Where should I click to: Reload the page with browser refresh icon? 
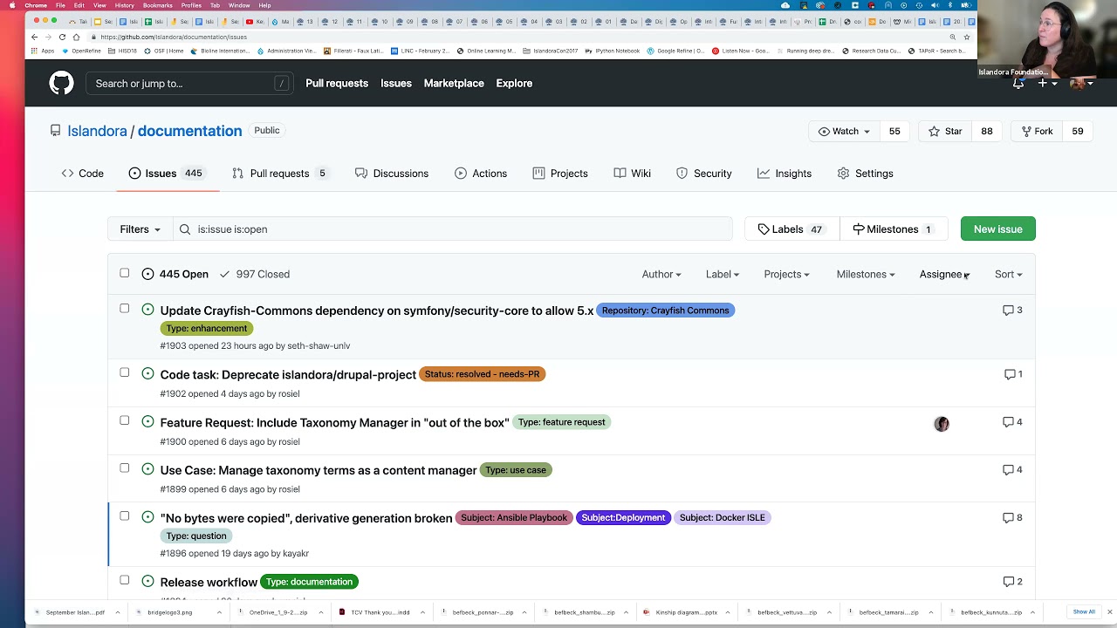click(x=62, y=37)
